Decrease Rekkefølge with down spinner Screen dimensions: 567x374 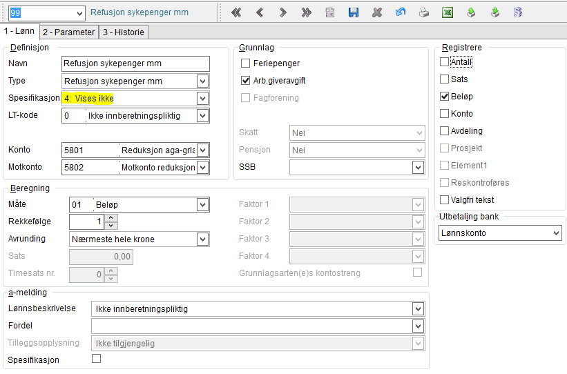click(111, 226)
